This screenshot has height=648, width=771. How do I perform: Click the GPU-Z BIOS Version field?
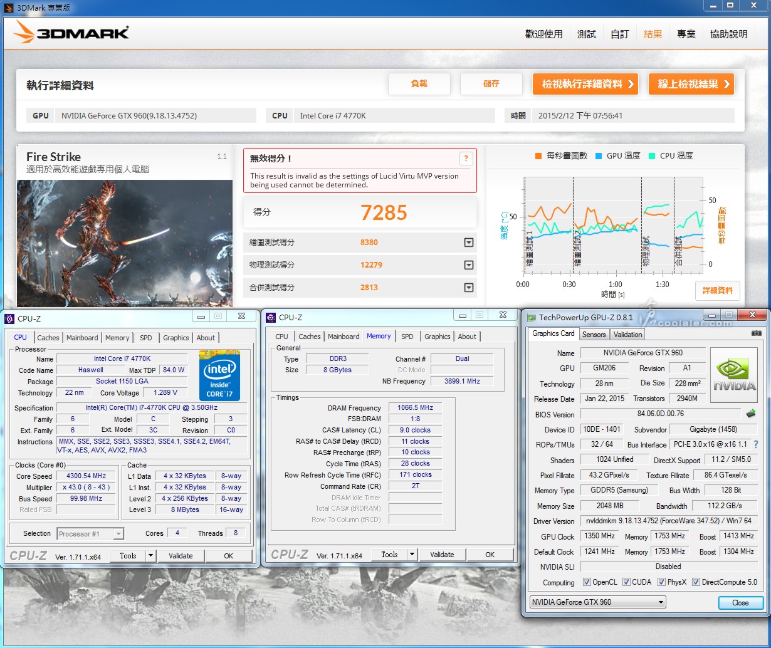point(661,414)
